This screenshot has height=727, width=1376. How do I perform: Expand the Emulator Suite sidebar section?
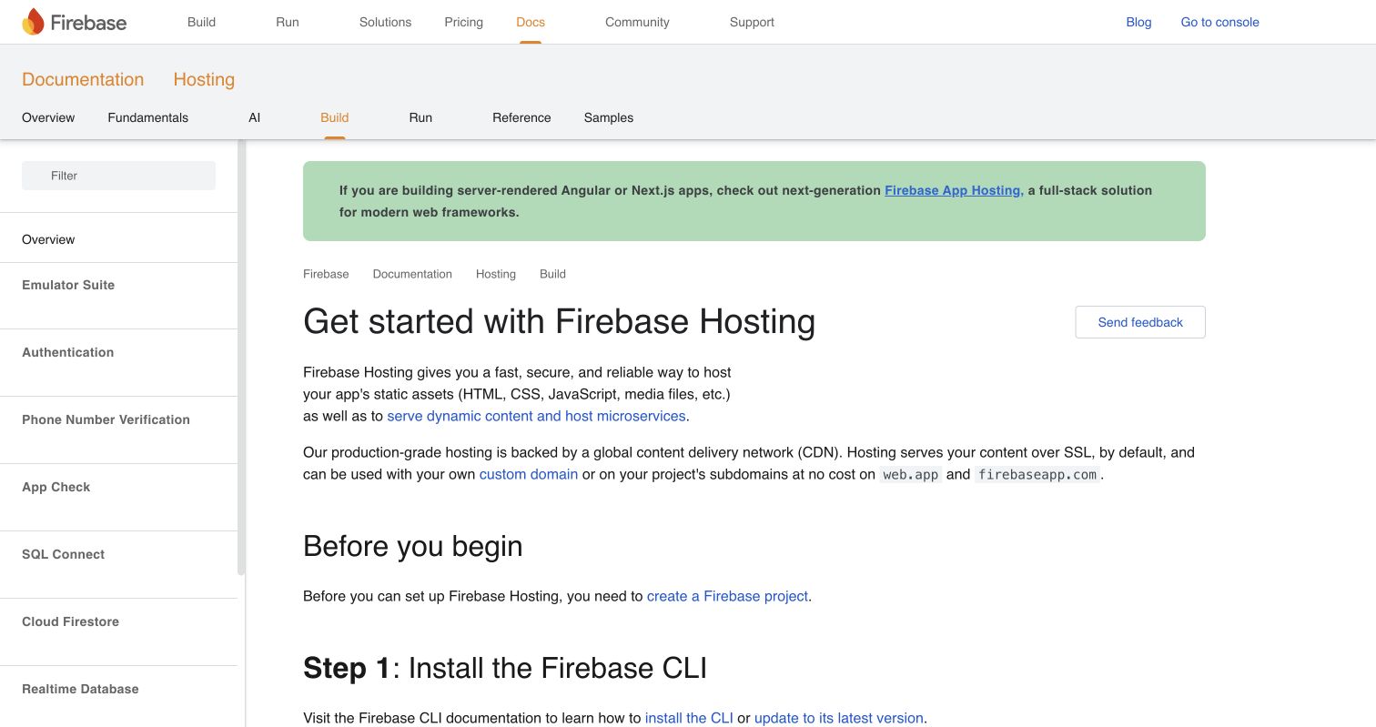(68, 285)
